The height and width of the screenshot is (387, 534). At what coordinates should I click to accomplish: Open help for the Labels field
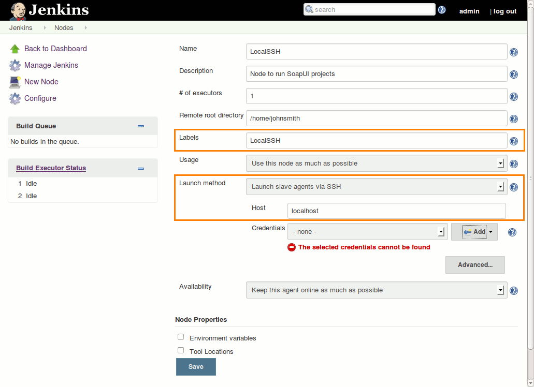513,141
